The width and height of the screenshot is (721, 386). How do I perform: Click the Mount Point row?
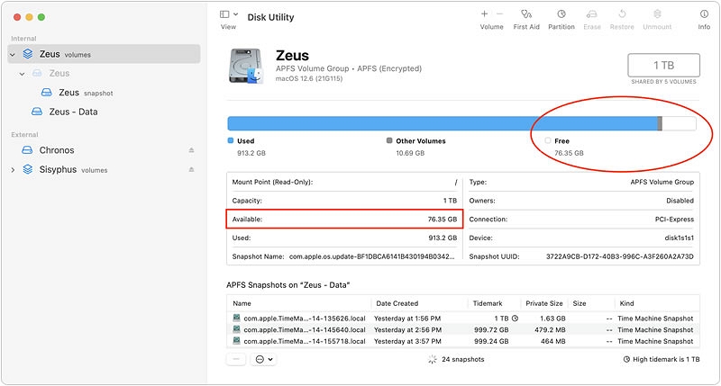344,183
